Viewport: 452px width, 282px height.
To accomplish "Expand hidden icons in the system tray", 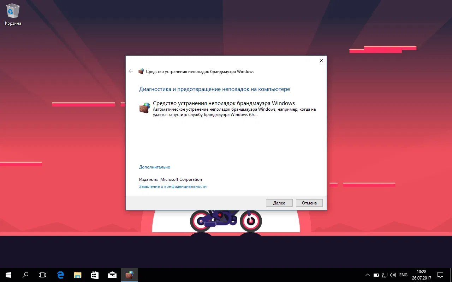I will click(x=367, y=275).
